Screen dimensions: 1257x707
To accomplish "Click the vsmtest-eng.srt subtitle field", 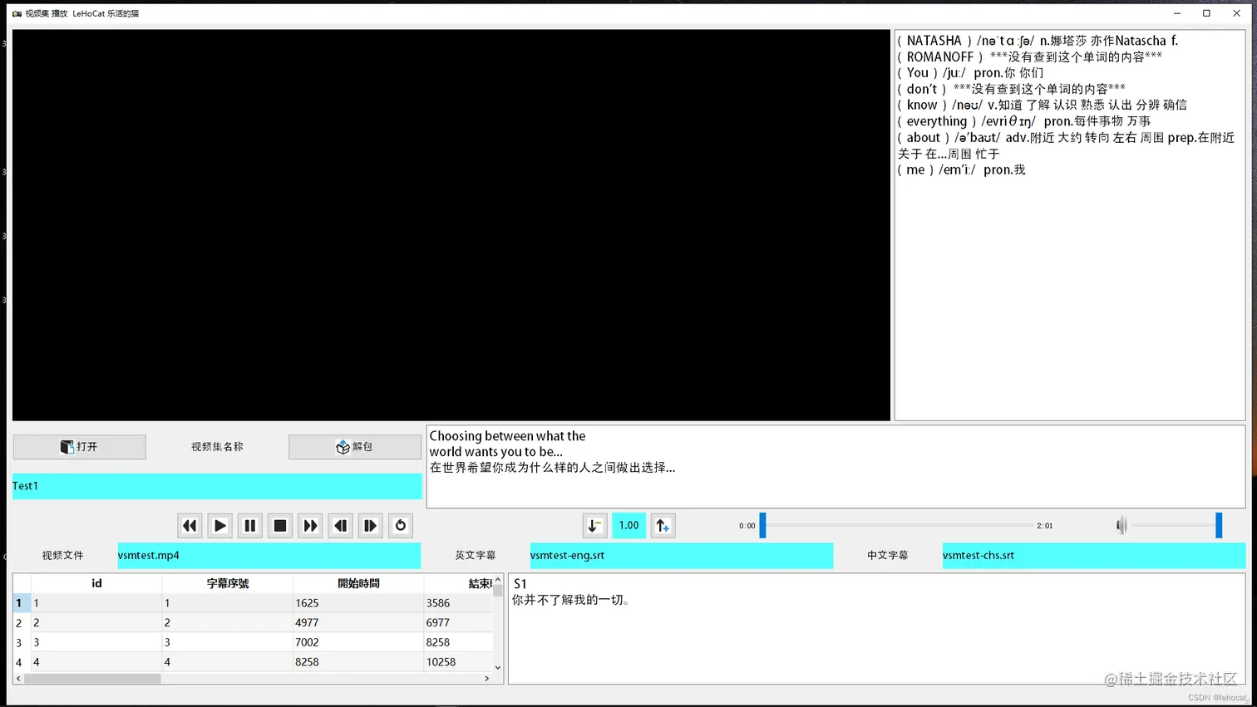I will [x=681, y=555].
